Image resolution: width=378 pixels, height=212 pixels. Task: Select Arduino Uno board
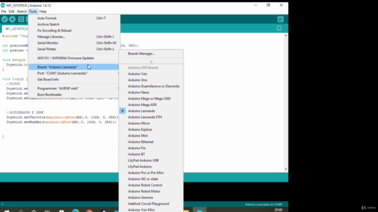151,80
